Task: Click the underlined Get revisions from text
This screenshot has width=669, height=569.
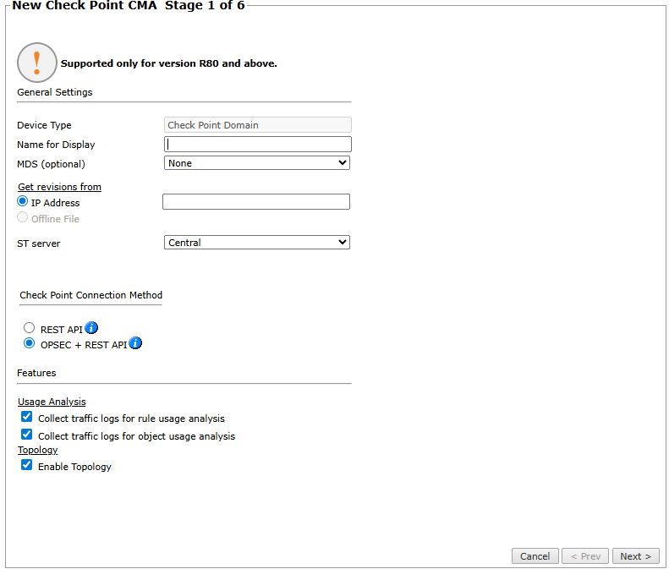Action: pyautogui.click(x=59, y=187)
